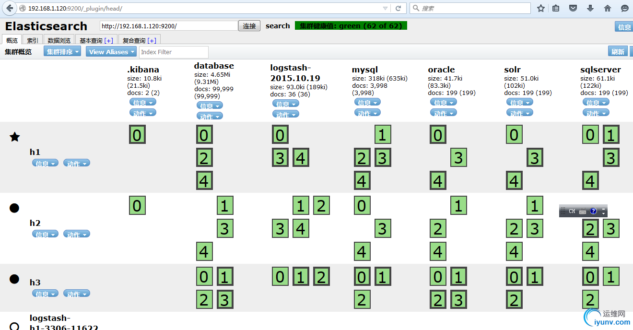Click the browser address bar
The height and width of the screenshot is (330, 633).
204,8
